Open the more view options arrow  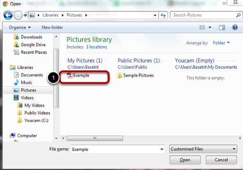210,27
